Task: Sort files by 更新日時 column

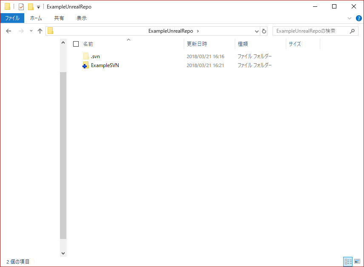Action: coord(197,44)
